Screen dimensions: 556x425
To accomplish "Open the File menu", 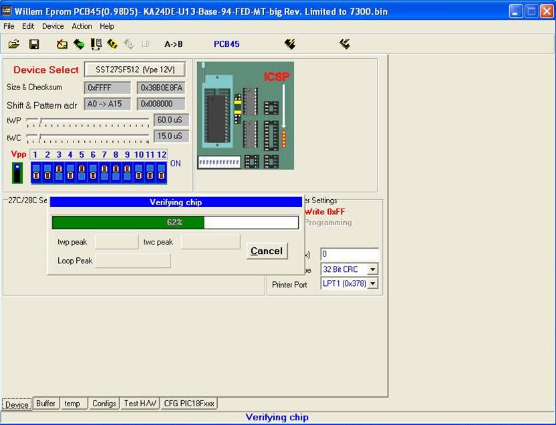I will tap(9, 26).
